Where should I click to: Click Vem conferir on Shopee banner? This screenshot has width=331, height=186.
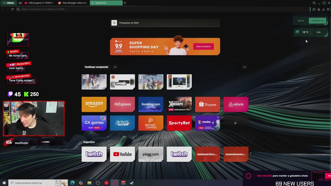point(204,47)
